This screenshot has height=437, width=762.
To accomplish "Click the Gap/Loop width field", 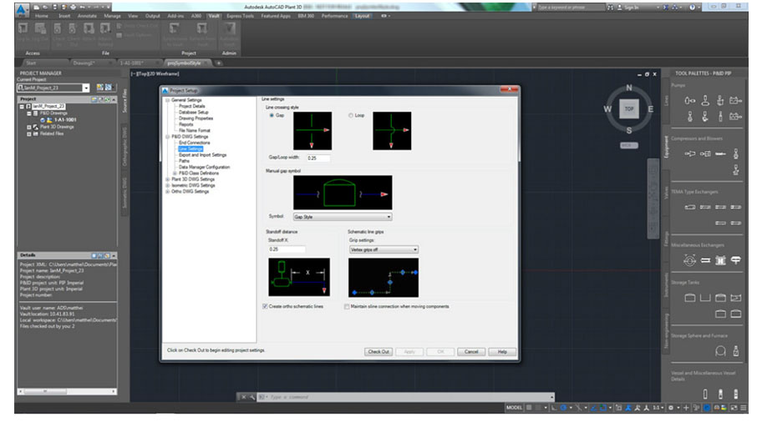I will coord(317,158).
